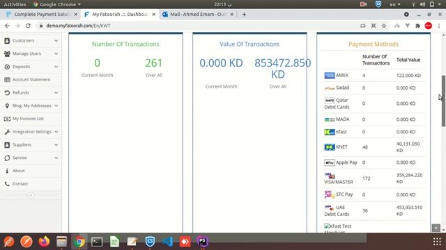Open PhpStorm from the dock
The image size is (446, 250).
(203, 242)
